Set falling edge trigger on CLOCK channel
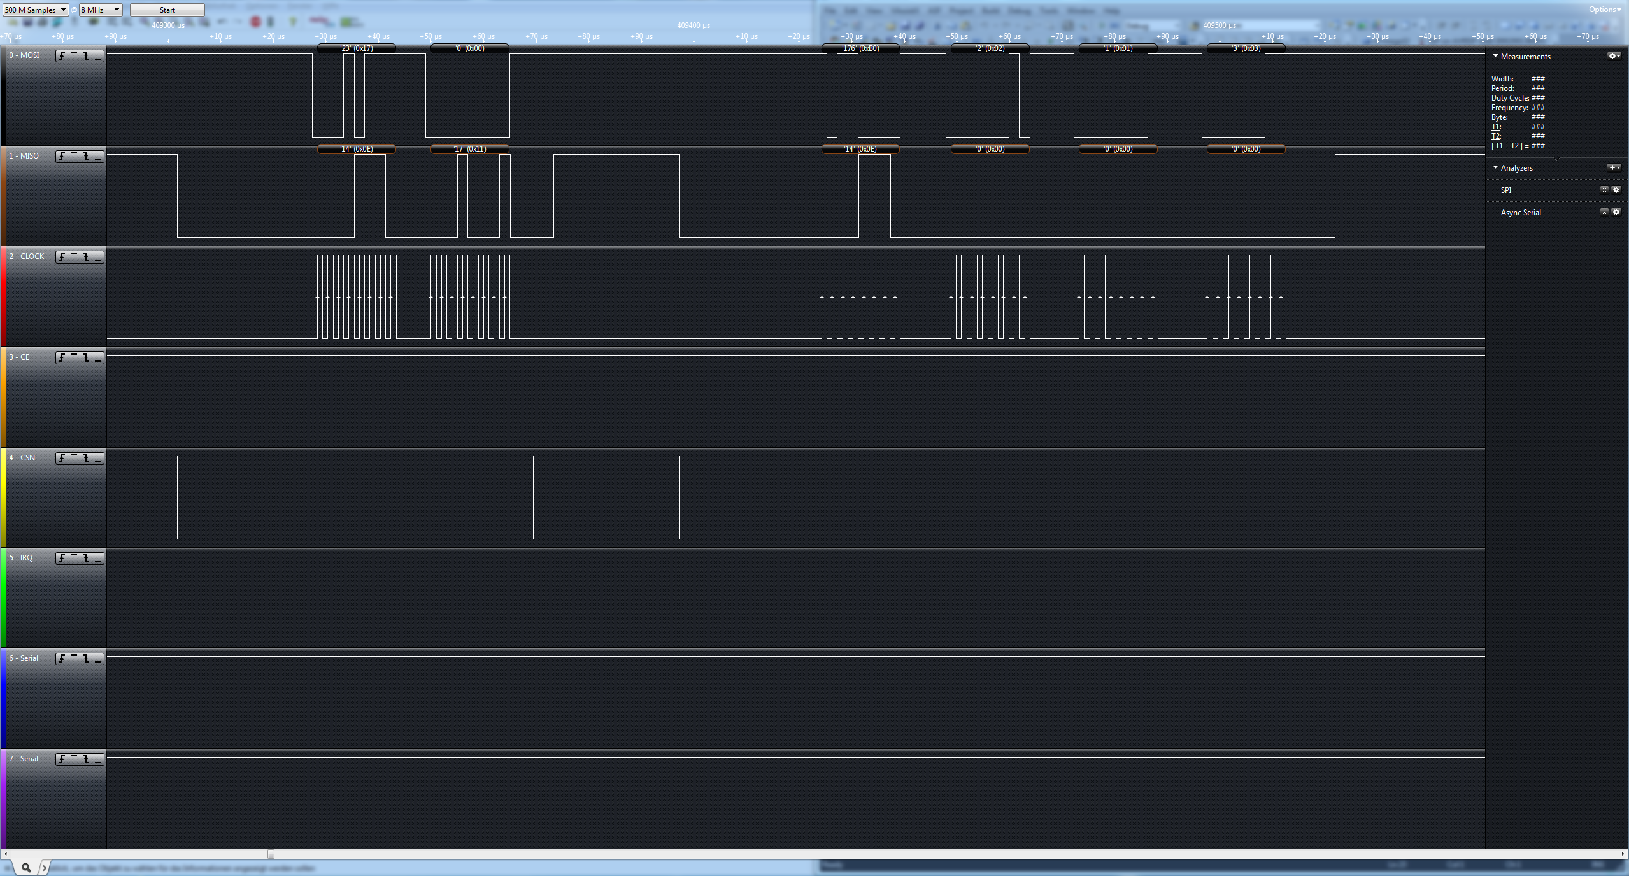This screenshot has height=876, width=1629. pyautogui.click(x=86, y=257)
